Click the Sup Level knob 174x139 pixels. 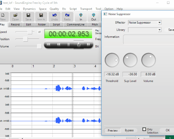[x=130, y=60]
